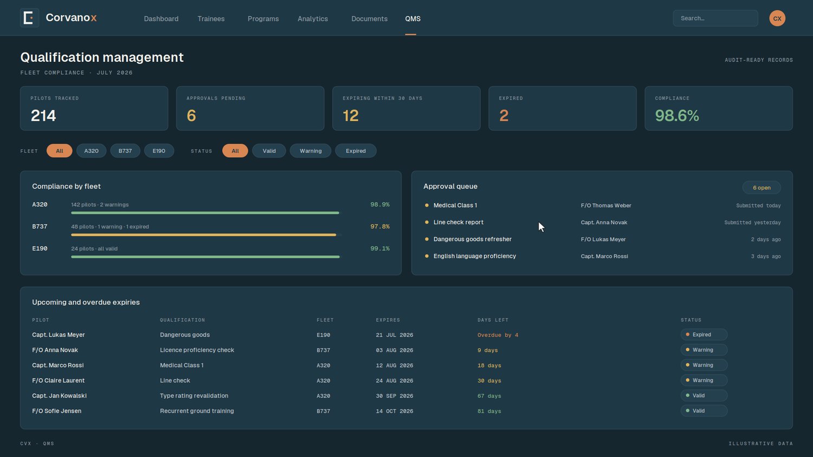Click Warning badge for Claire Laurent
This screenshot has width=813, height=457.
pyautogui.click(x=704, y=380)
